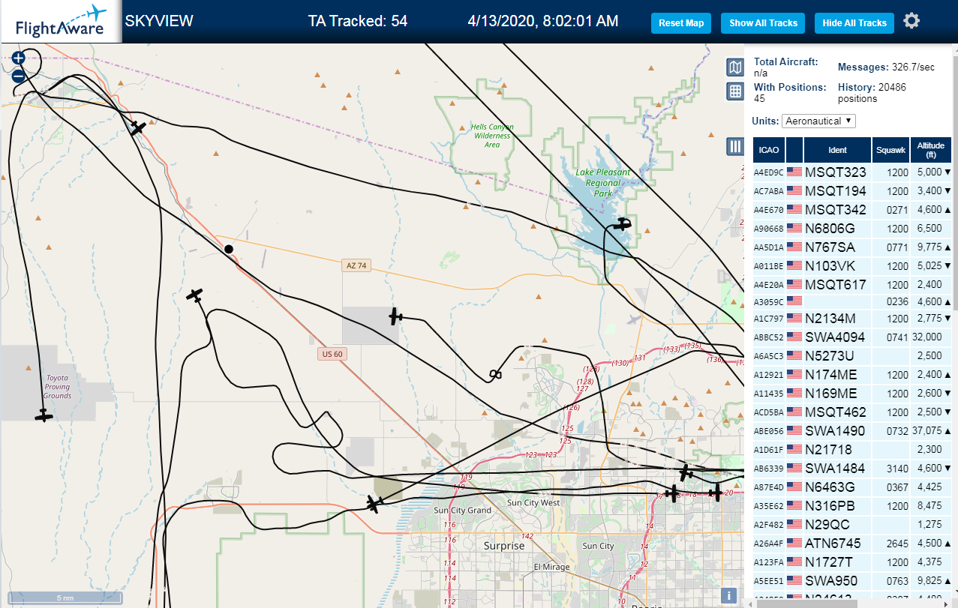Open the settings gear icon
This screenshot has height=608, width=958.
(911, 21)
